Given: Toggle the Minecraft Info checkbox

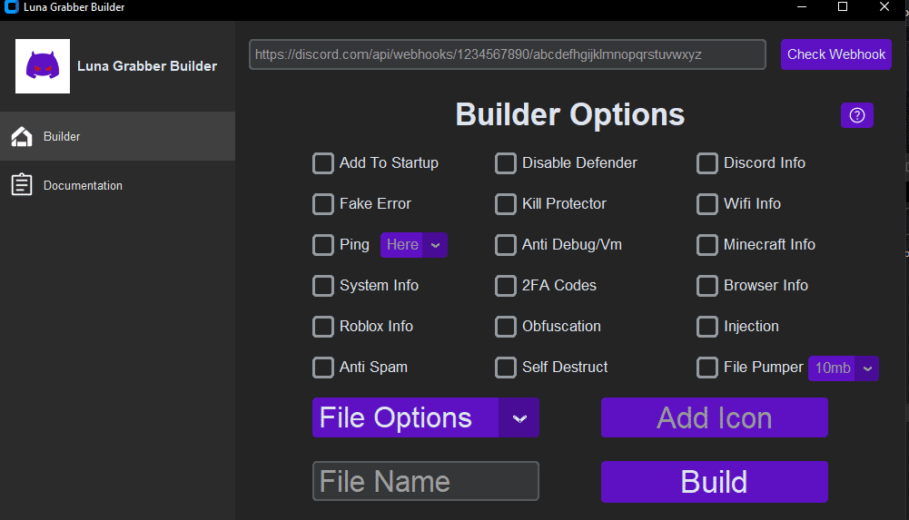Looking at the screenshot, I should pyautogui.click(x=707, y=245).
